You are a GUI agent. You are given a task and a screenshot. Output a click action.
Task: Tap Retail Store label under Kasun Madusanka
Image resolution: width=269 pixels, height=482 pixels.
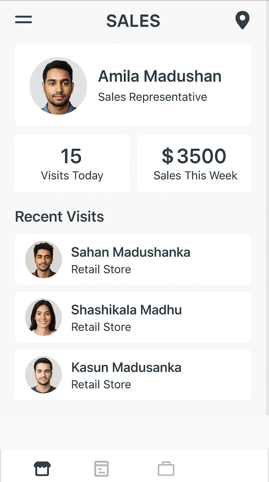(101, 384)
